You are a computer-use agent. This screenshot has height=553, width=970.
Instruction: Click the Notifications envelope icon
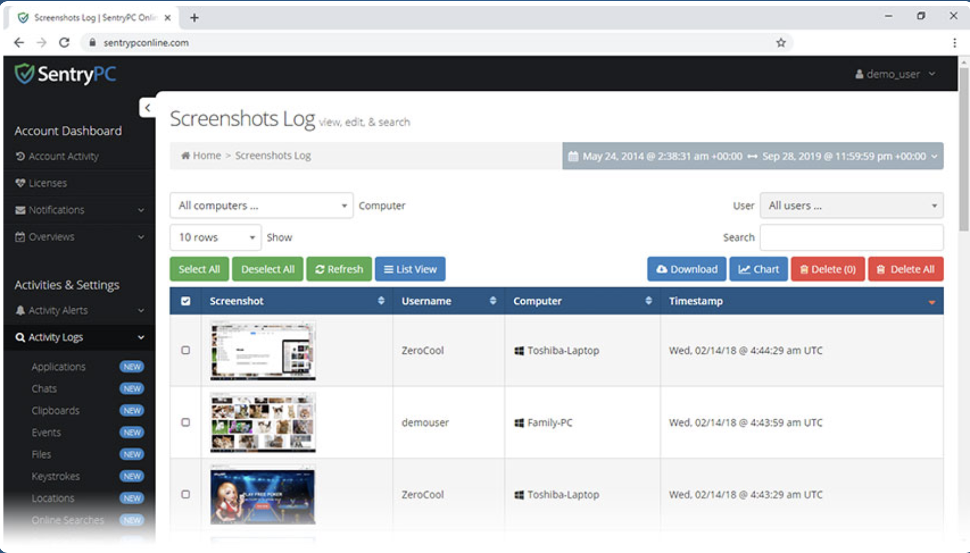pyautogui.click(x=20, y=210)
